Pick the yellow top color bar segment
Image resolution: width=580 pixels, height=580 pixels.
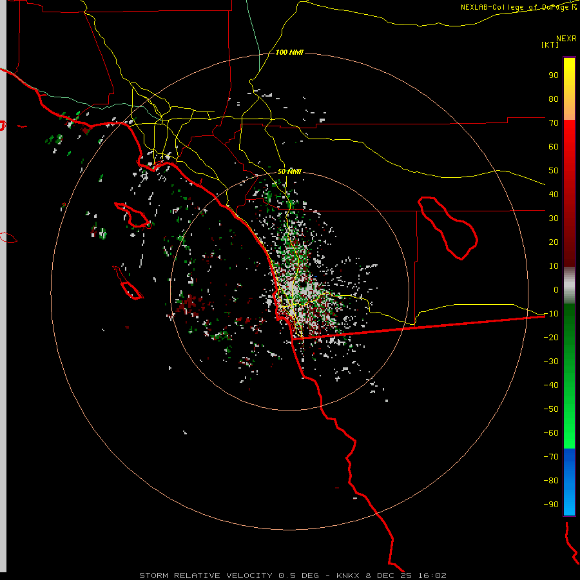(x=569, y=89)
